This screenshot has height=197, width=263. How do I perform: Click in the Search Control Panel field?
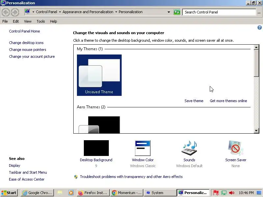click(219, 12)
